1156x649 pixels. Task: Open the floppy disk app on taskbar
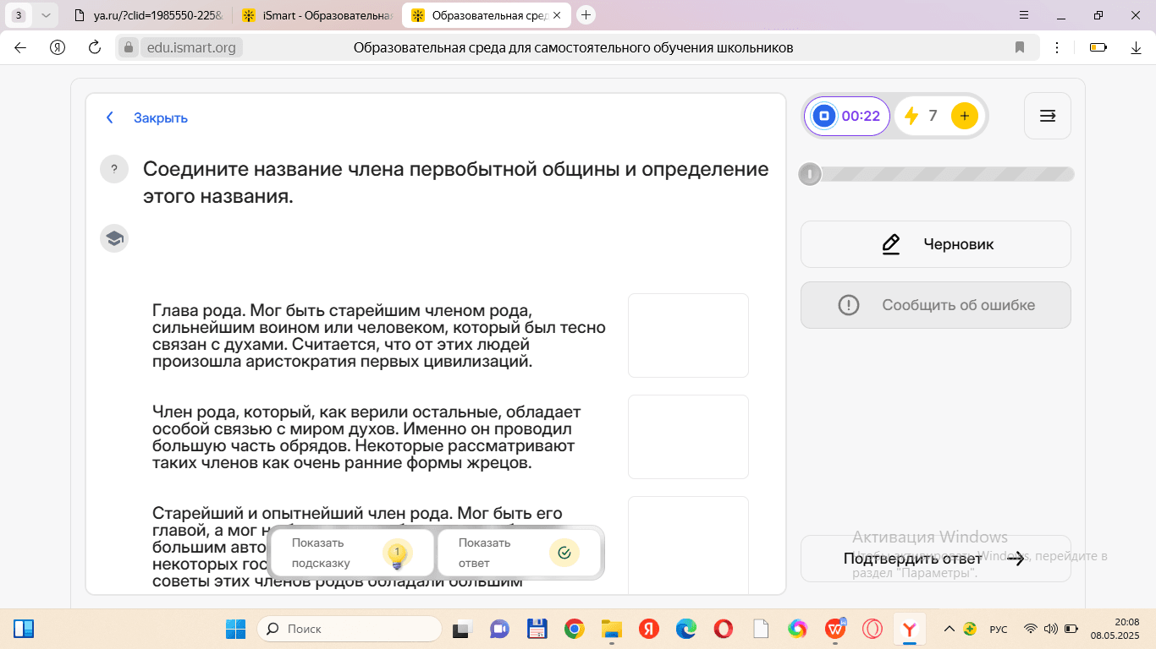click(x=537, y=629)
